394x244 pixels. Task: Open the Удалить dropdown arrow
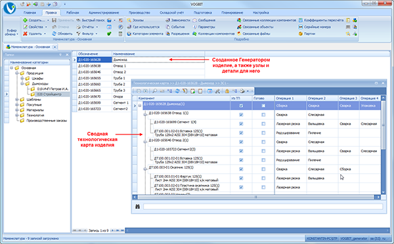pos(45,33)
